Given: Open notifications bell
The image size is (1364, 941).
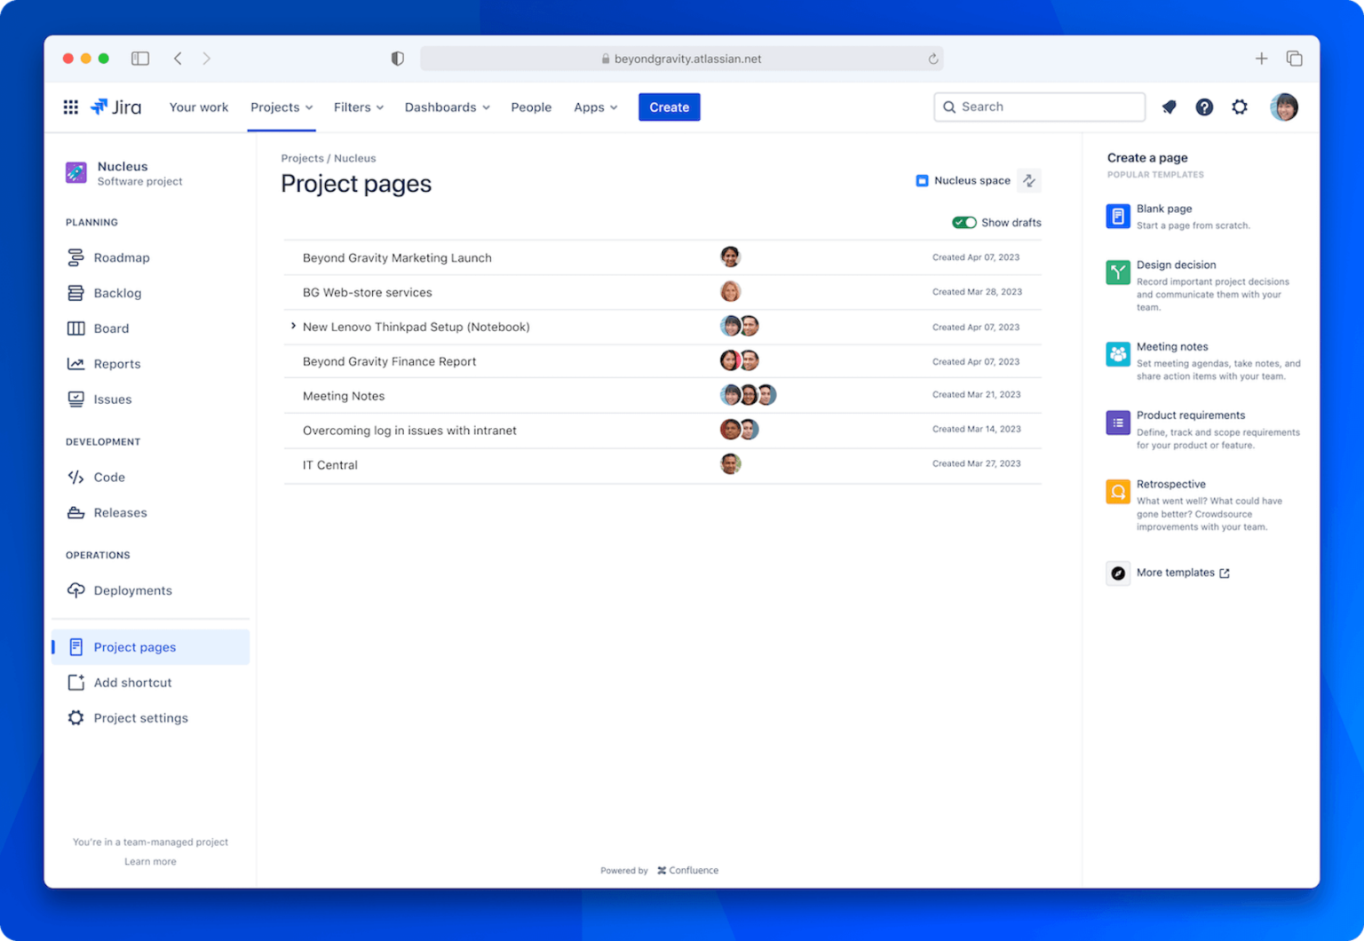Looking at the screenshot, I should pos(1169,107).
